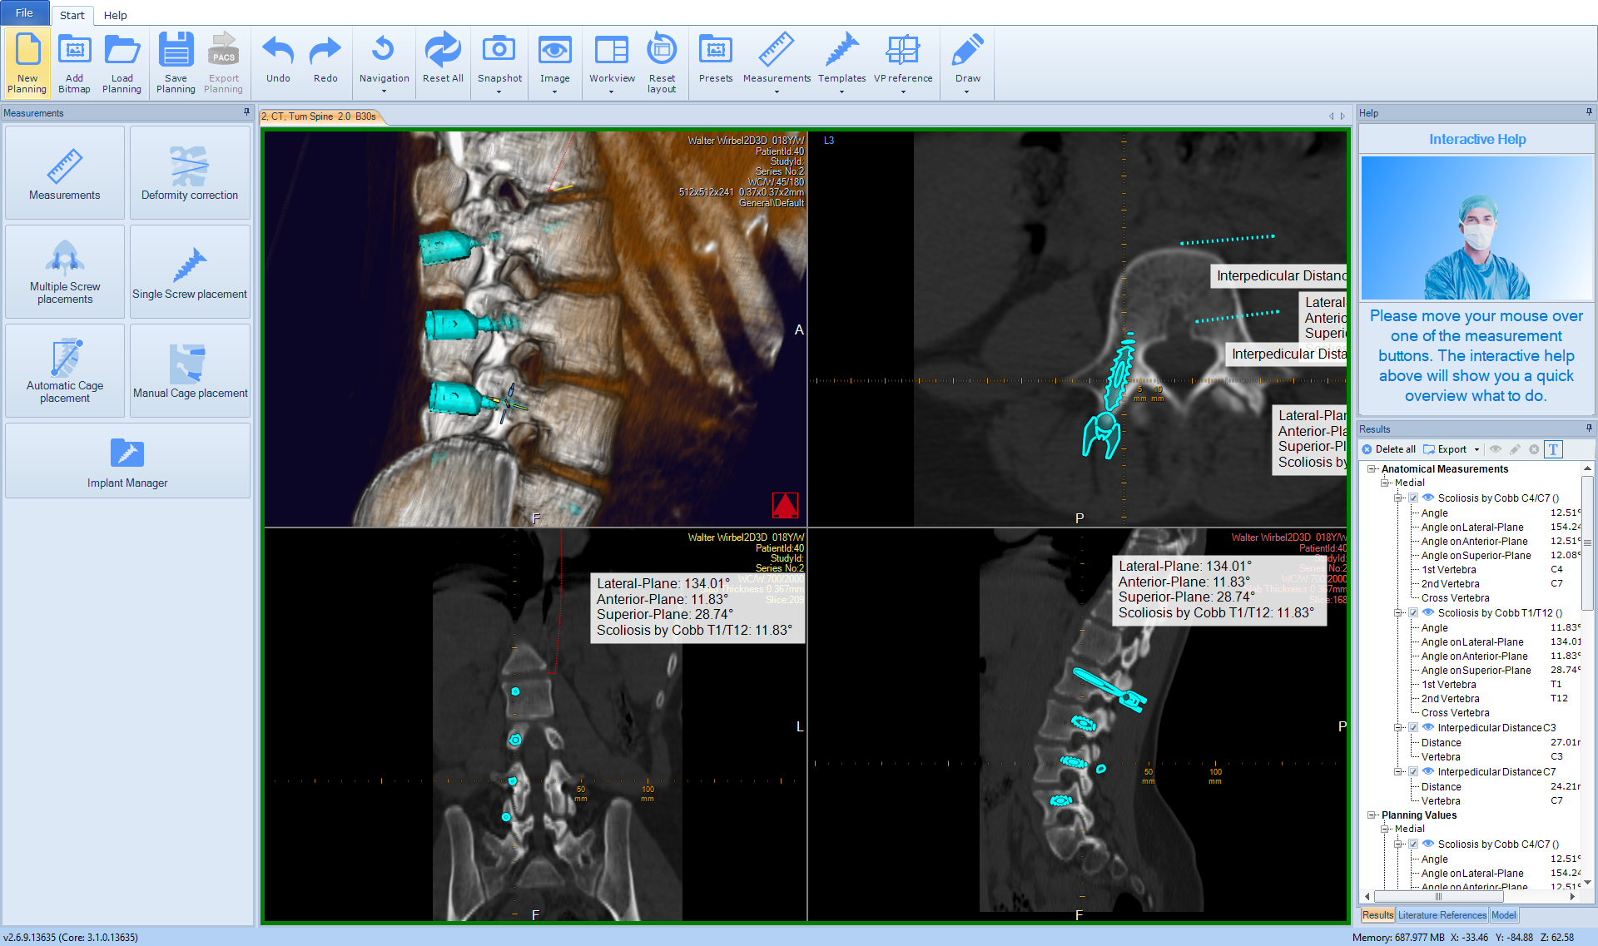Screen dimensions: 1598x946
Task: Click the Delete all button in Results
Action: [x=1390, y=449]
